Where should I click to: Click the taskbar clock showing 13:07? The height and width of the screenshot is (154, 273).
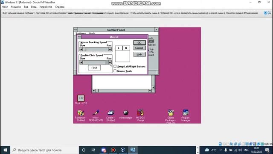click(x=256, y=150)
